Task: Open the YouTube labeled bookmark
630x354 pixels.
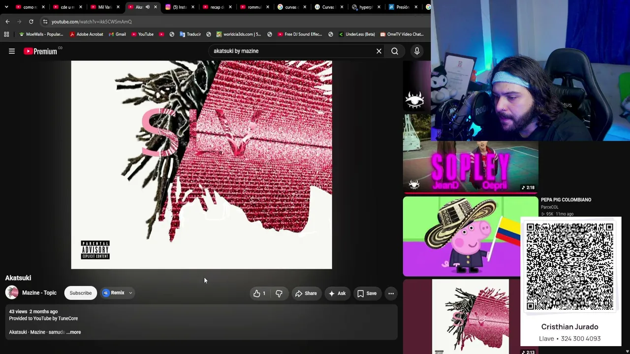Action: 142,34
